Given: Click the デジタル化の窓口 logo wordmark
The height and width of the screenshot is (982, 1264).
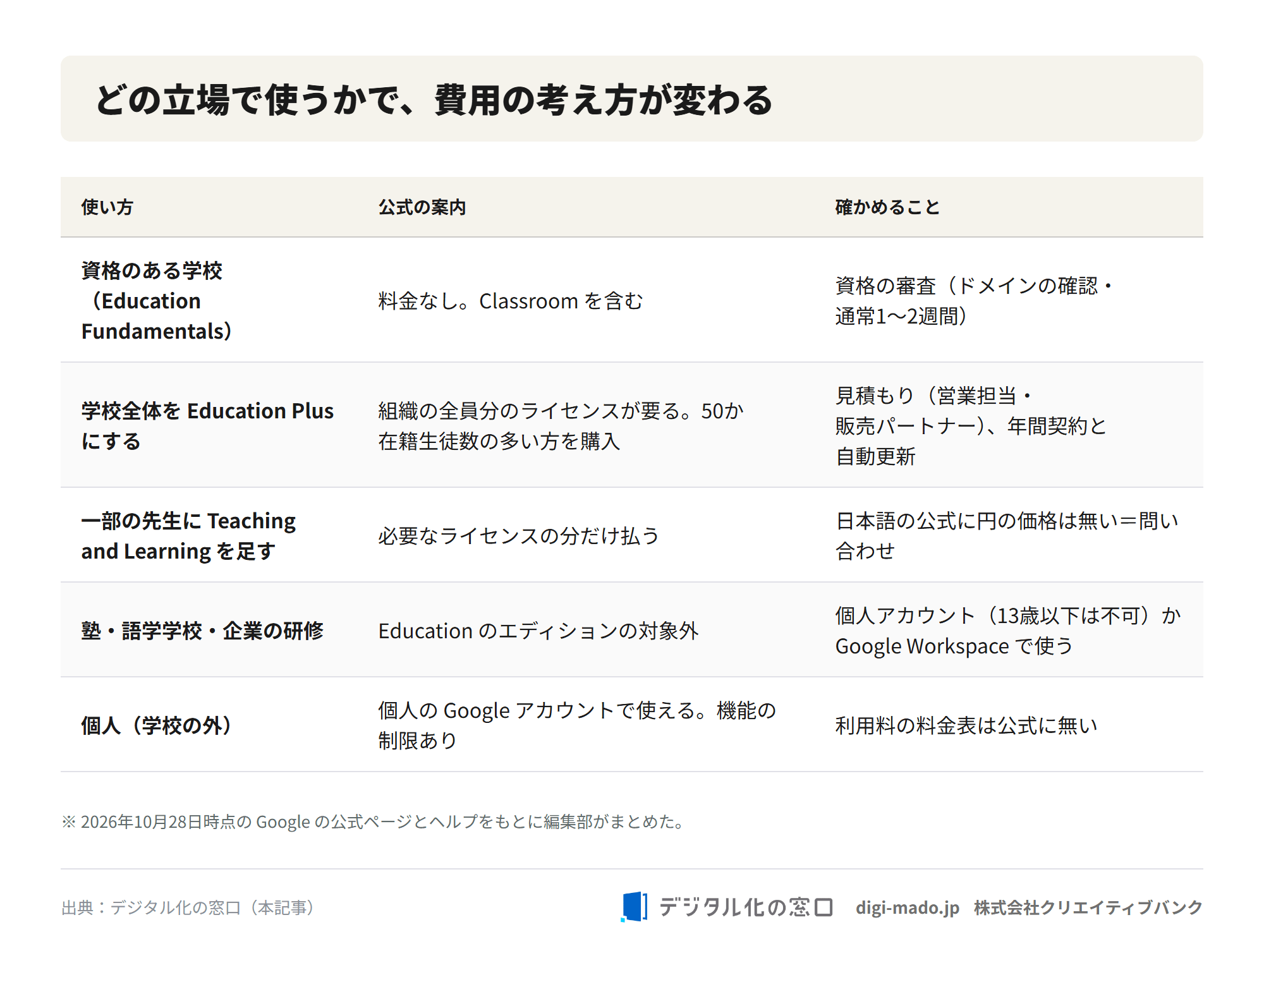Looking at the screenshot, I should (x=746, y=907).
